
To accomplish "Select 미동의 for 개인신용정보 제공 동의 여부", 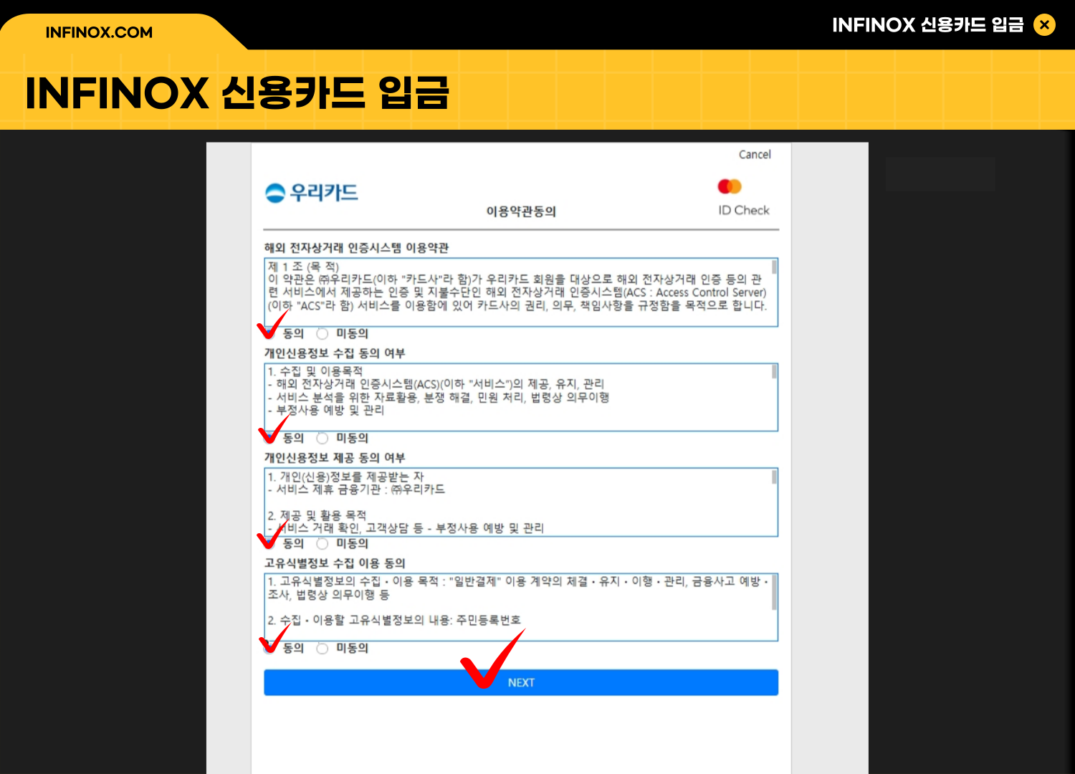I will pyautogui.click(x=322, y=543).
